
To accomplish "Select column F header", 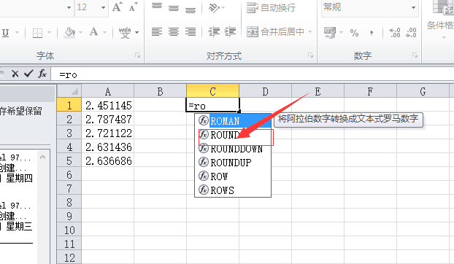I will [370, 91].
